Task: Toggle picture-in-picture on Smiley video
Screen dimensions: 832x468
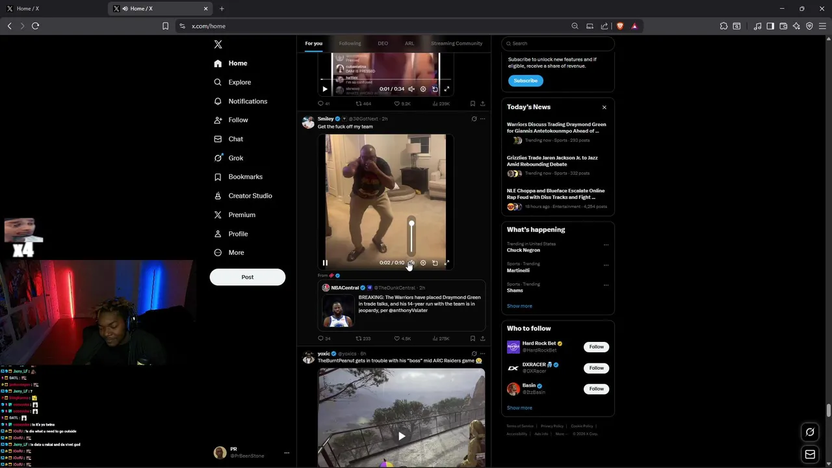Action: point(435,263)
